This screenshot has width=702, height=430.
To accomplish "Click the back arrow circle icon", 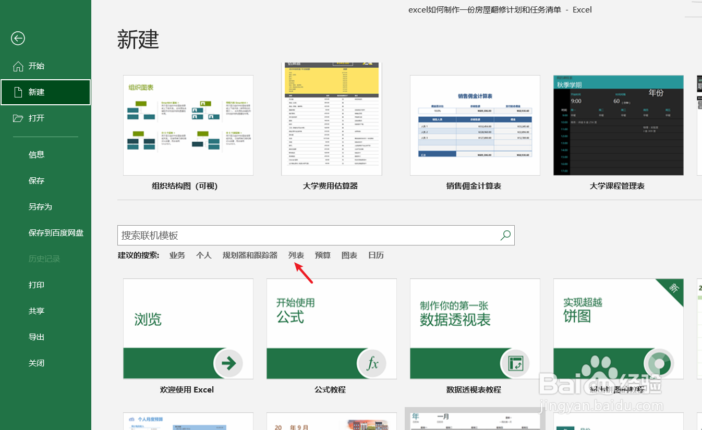I will coord(18,38).
